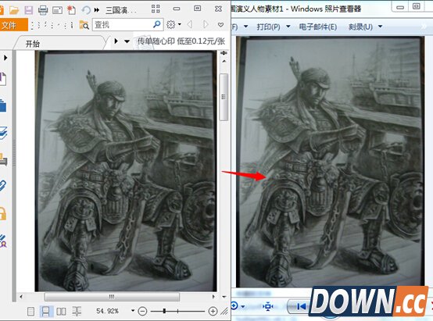The image size is (433, 321).
Task: Open search settings gear dropdown
Action: pos(174,24)
